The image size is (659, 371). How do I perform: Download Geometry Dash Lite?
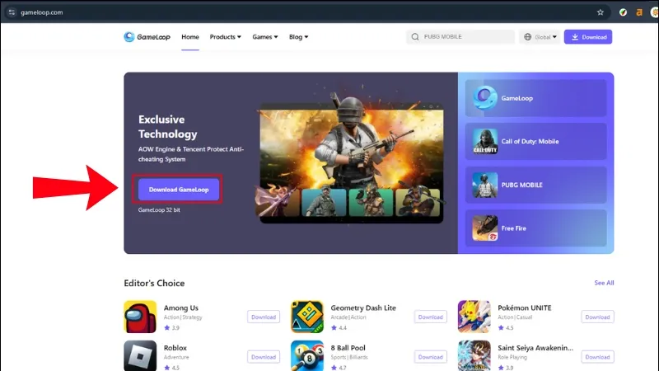tap(430, 317)
